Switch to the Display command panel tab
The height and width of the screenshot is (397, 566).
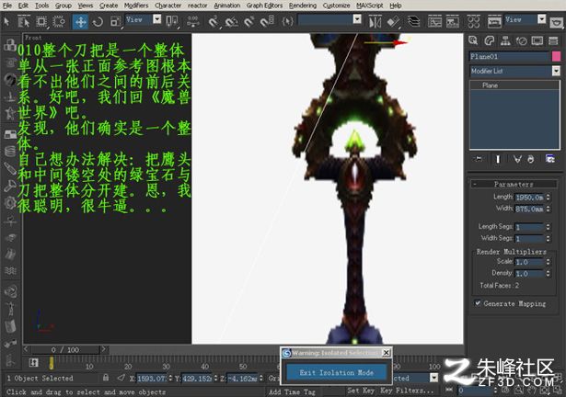(537, 40)
